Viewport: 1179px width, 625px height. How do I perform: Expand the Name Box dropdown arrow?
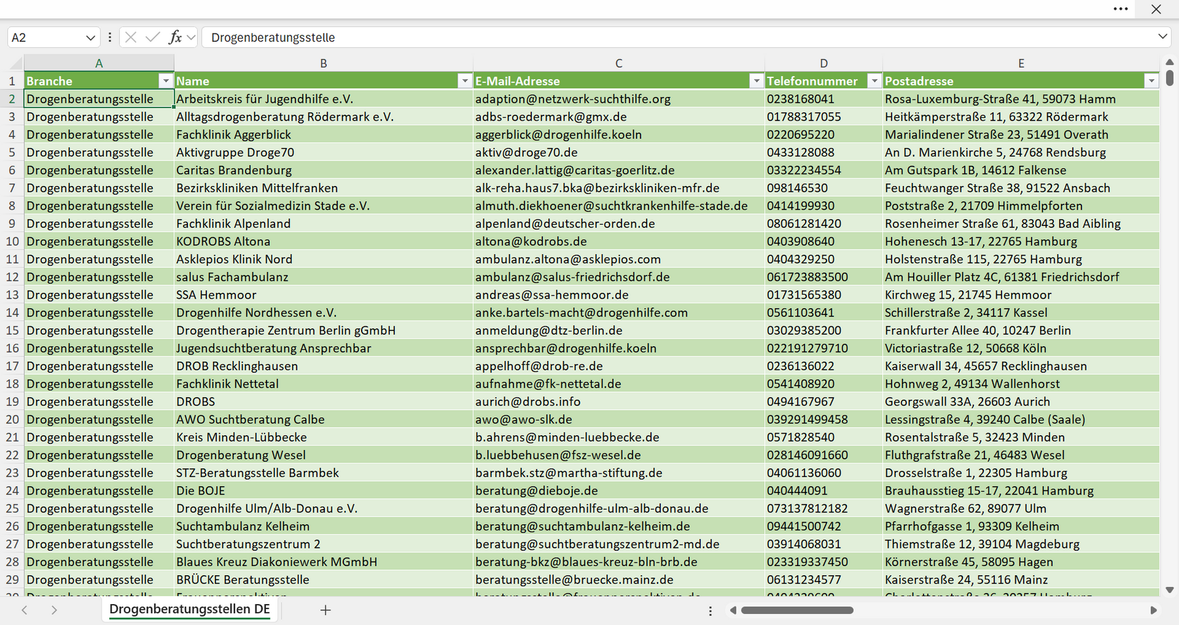click(x=90, y=38)
